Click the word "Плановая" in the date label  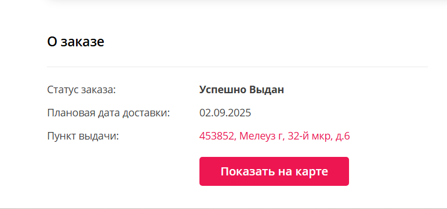coord(69,113)
